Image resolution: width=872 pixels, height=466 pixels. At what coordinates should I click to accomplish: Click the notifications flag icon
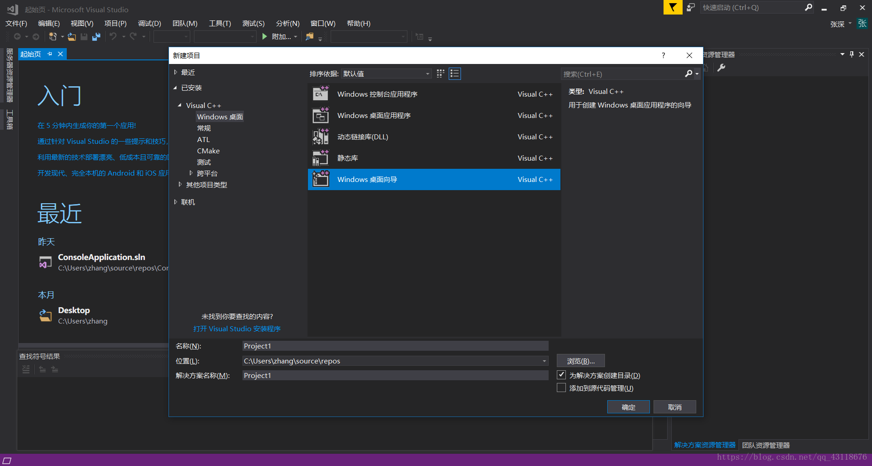pos(673,7)
